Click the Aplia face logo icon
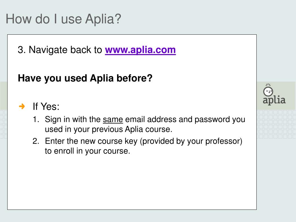The width and height of the screenshot is (296, 222). pyautogui.click(x=268, y=90)
